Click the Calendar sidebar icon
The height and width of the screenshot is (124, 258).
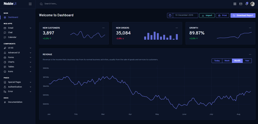[x=5, y=37]
